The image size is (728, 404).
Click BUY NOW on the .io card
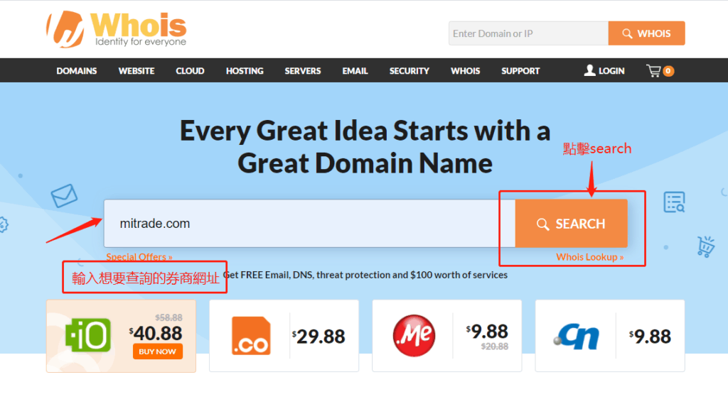(157, 351)
